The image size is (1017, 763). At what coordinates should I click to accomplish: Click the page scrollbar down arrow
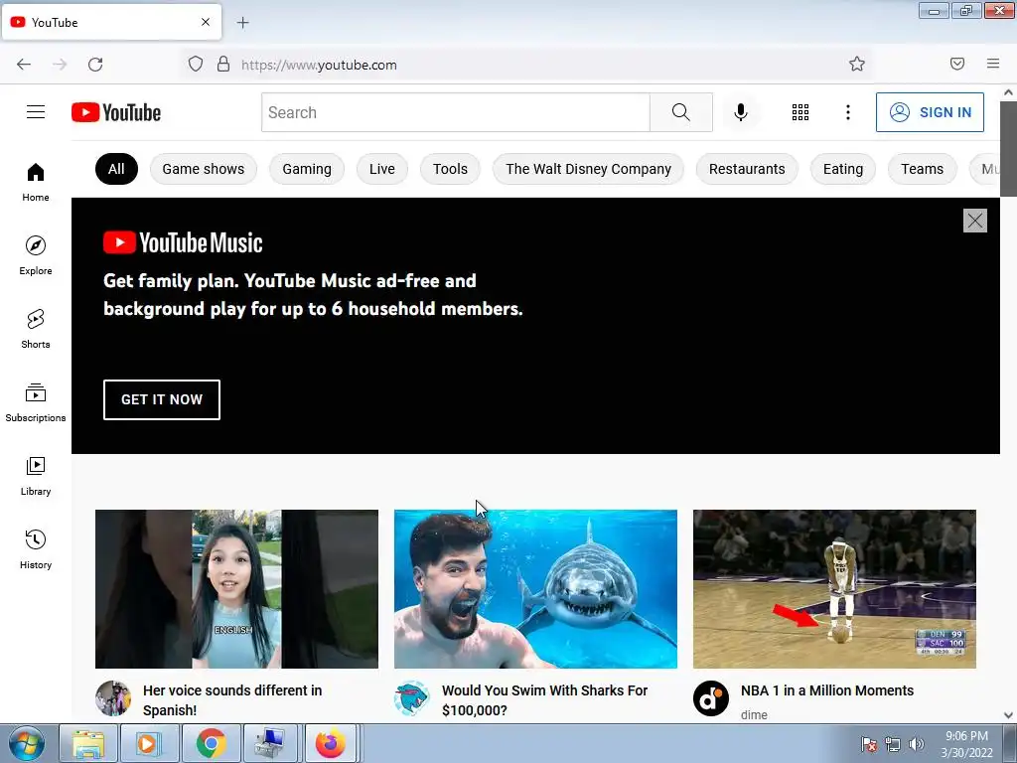(1008, 715)
